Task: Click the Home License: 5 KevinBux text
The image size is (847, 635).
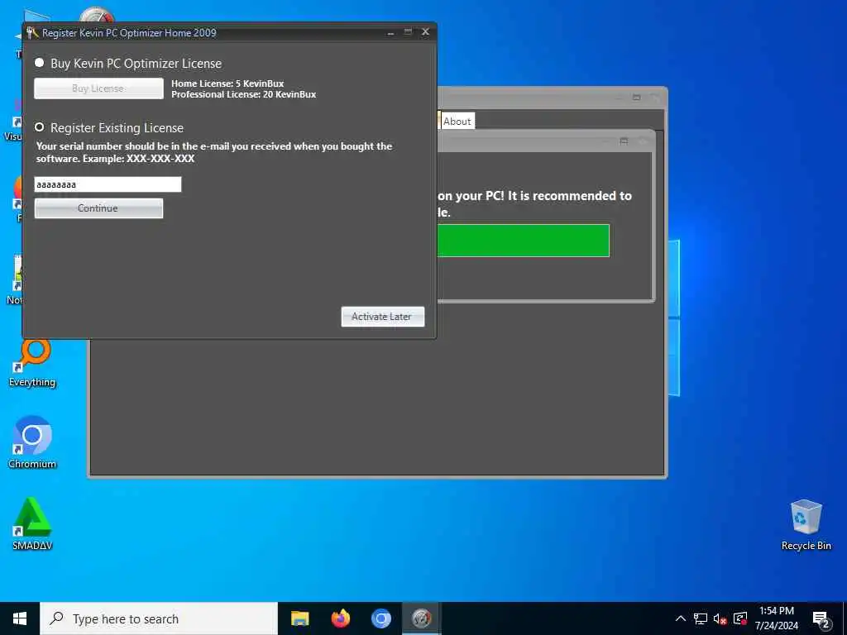Action: click(227, 84)
